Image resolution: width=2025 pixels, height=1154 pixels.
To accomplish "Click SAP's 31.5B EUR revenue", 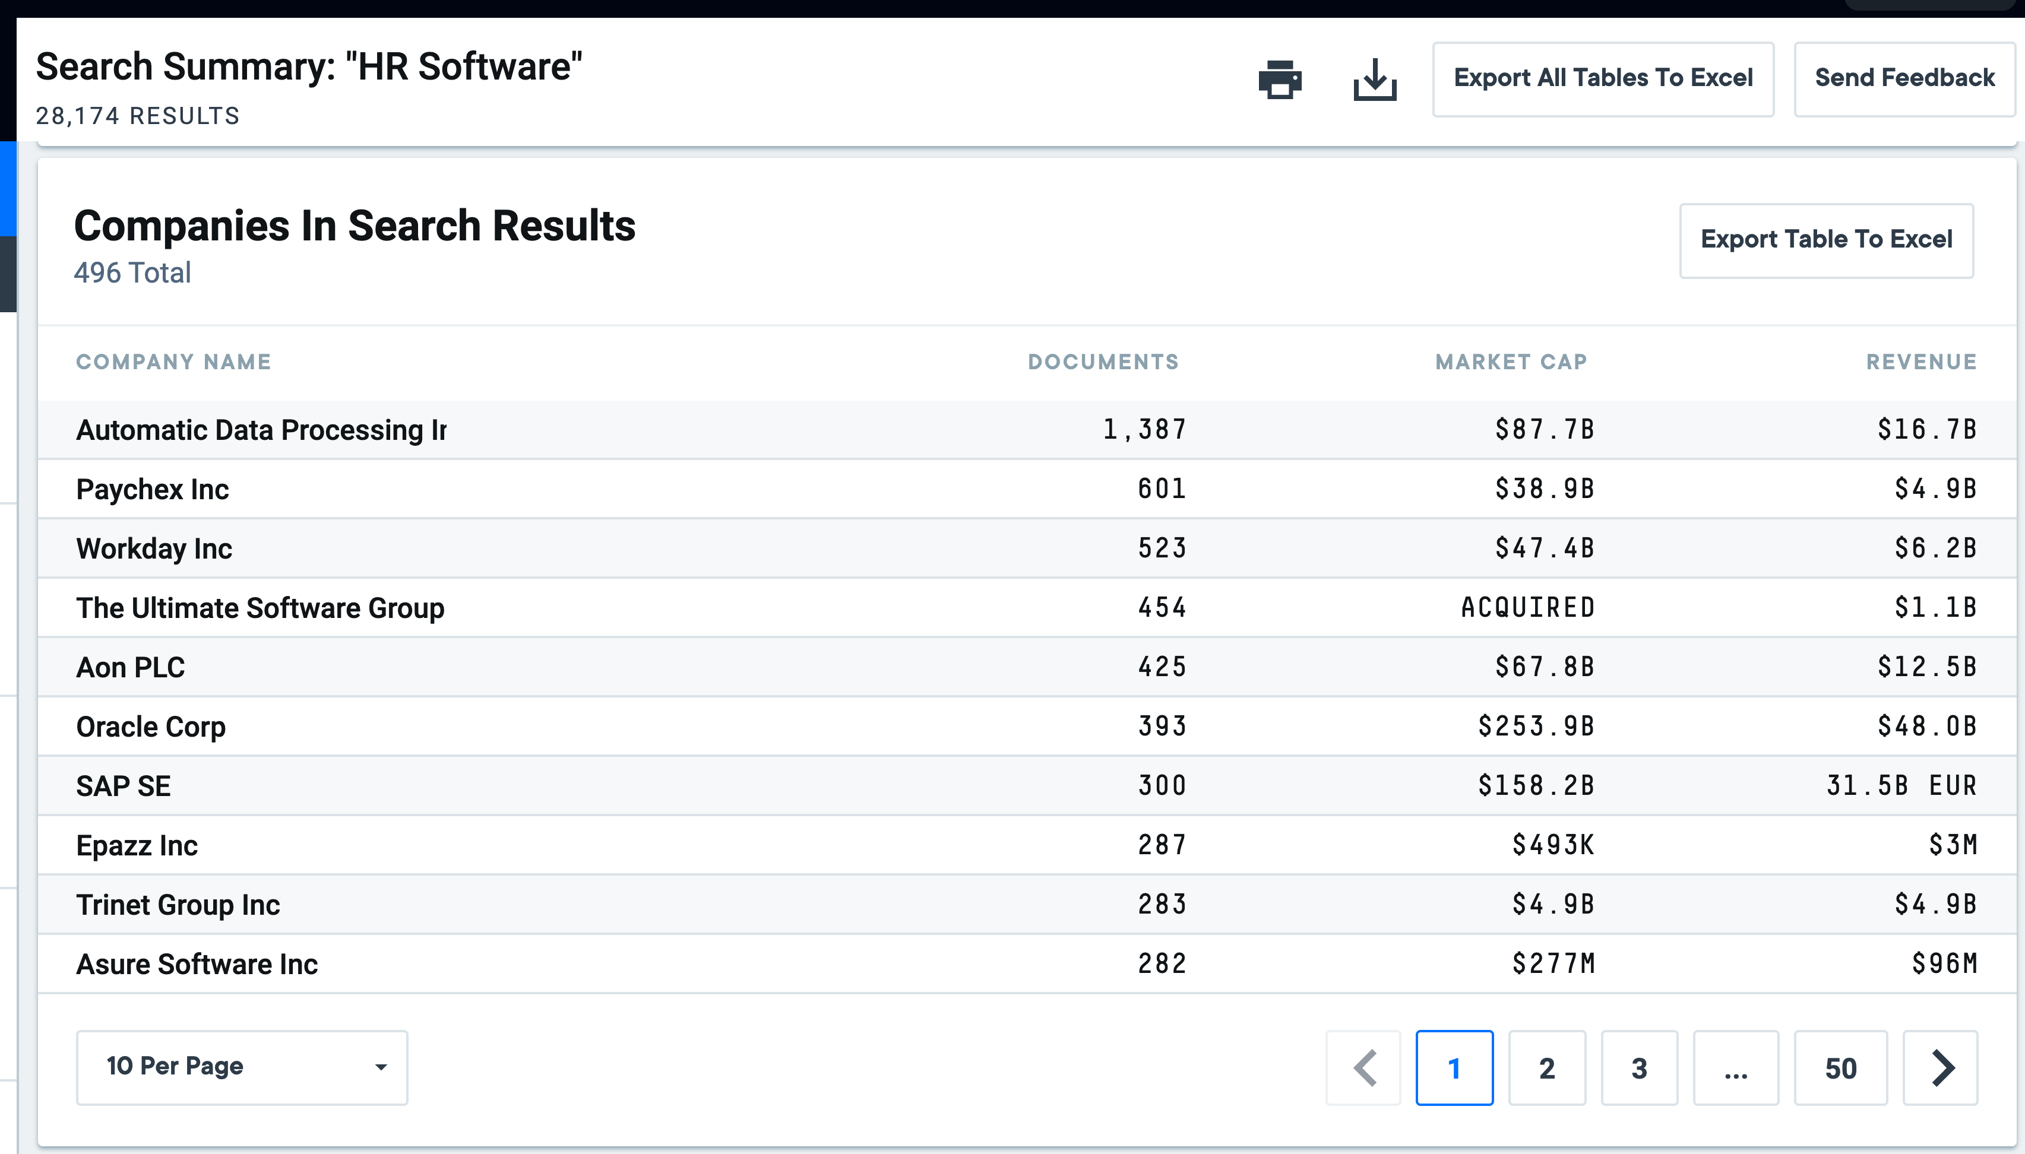I will 1901,786.
